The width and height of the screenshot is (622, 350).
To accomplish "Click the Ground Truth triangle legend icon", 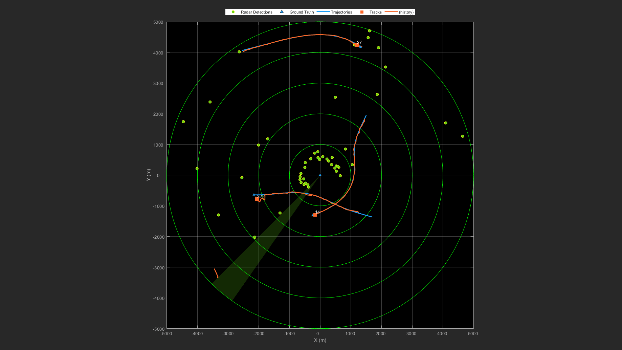I will [x=282, y=12].
